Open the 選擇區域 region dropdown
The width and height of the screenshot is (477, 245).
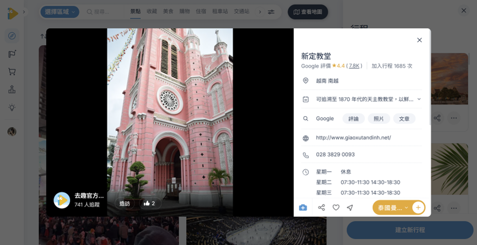pos(60,12)
